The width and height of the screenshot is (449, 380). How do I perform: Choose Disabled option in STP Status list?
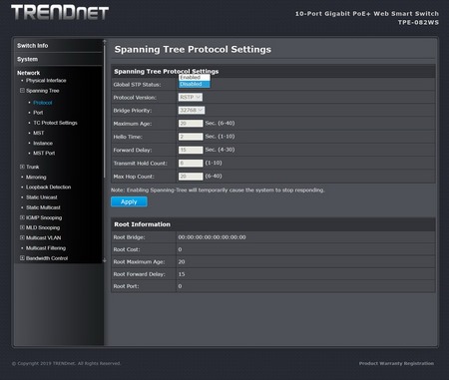[195, 84]
